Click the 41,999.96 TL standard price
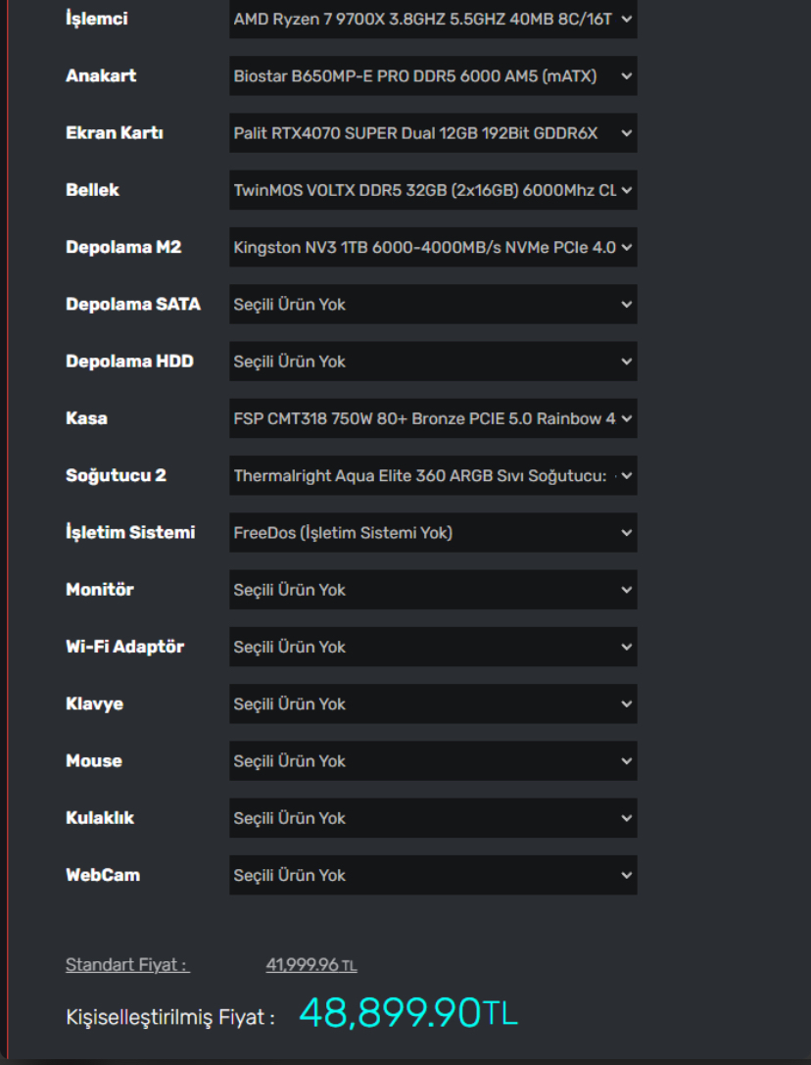Image resolution: width=811 pixels, height=1065 pixels. [x=311, y=965]
